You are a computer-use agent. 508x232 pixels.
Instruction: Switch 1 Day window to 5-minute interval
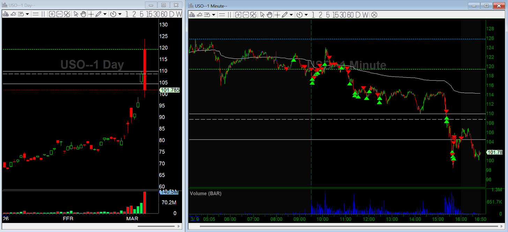(142, 14)
